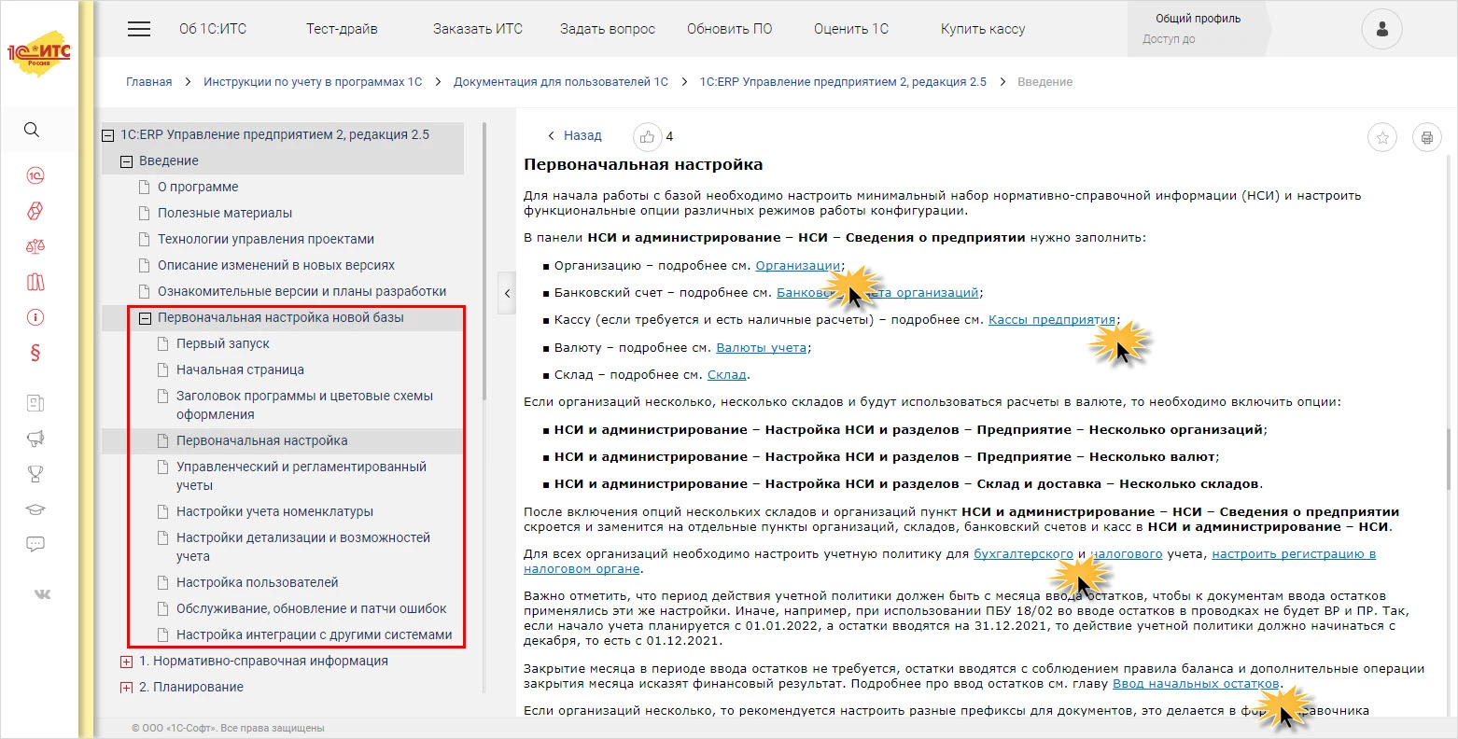Viewport: 1458px width, 739px height.
Task: Open the Тест-драйв menu item
Action: point(342,29)
